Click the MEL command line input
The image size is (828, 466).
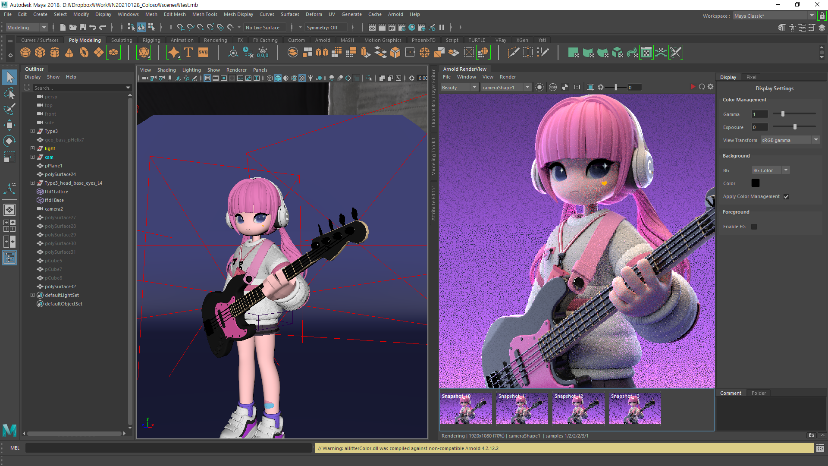[168, 448]
